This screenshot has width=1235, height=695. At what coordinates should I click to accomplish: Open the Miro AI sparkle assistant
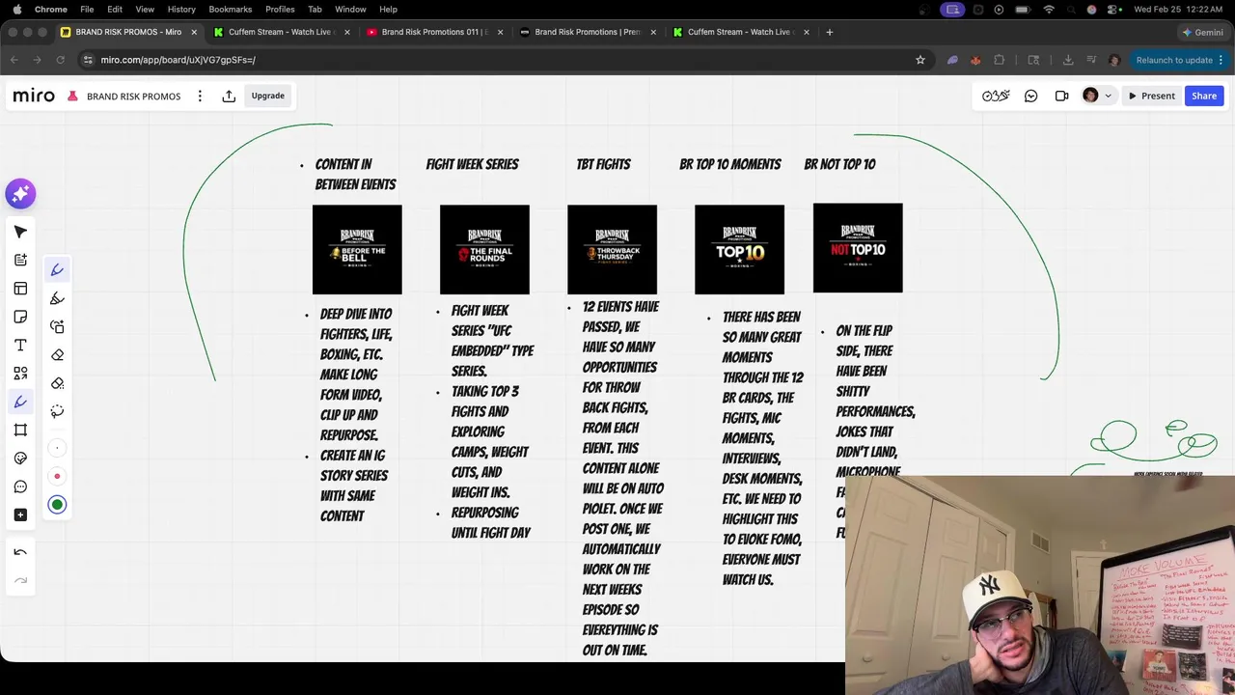[x=20, y=194]
